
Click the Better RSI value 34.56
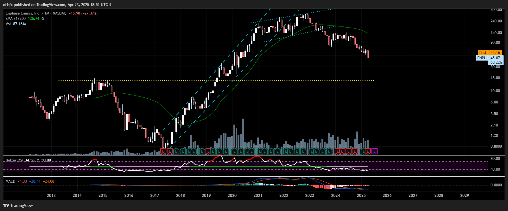coord(29,160)
